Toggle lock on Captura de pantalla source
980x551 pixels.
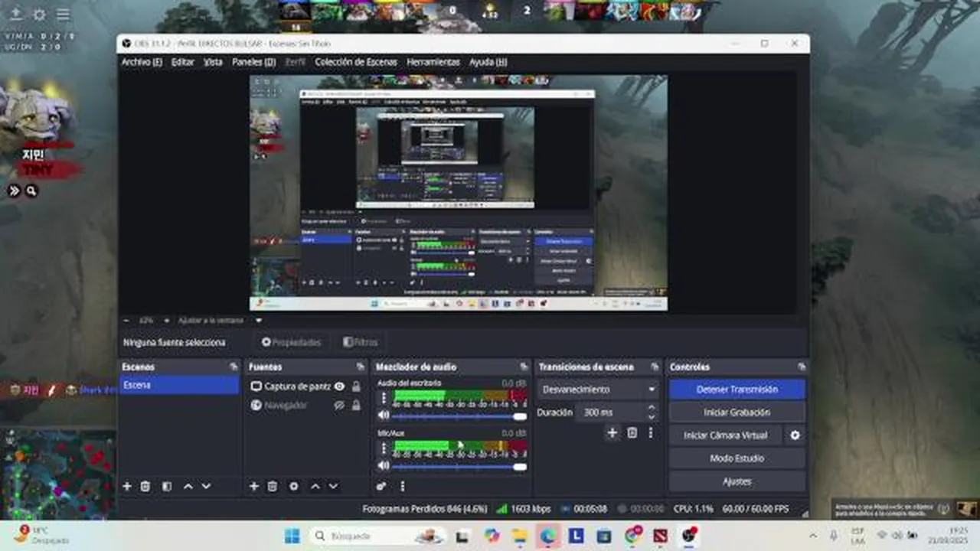tap(356, 386)
